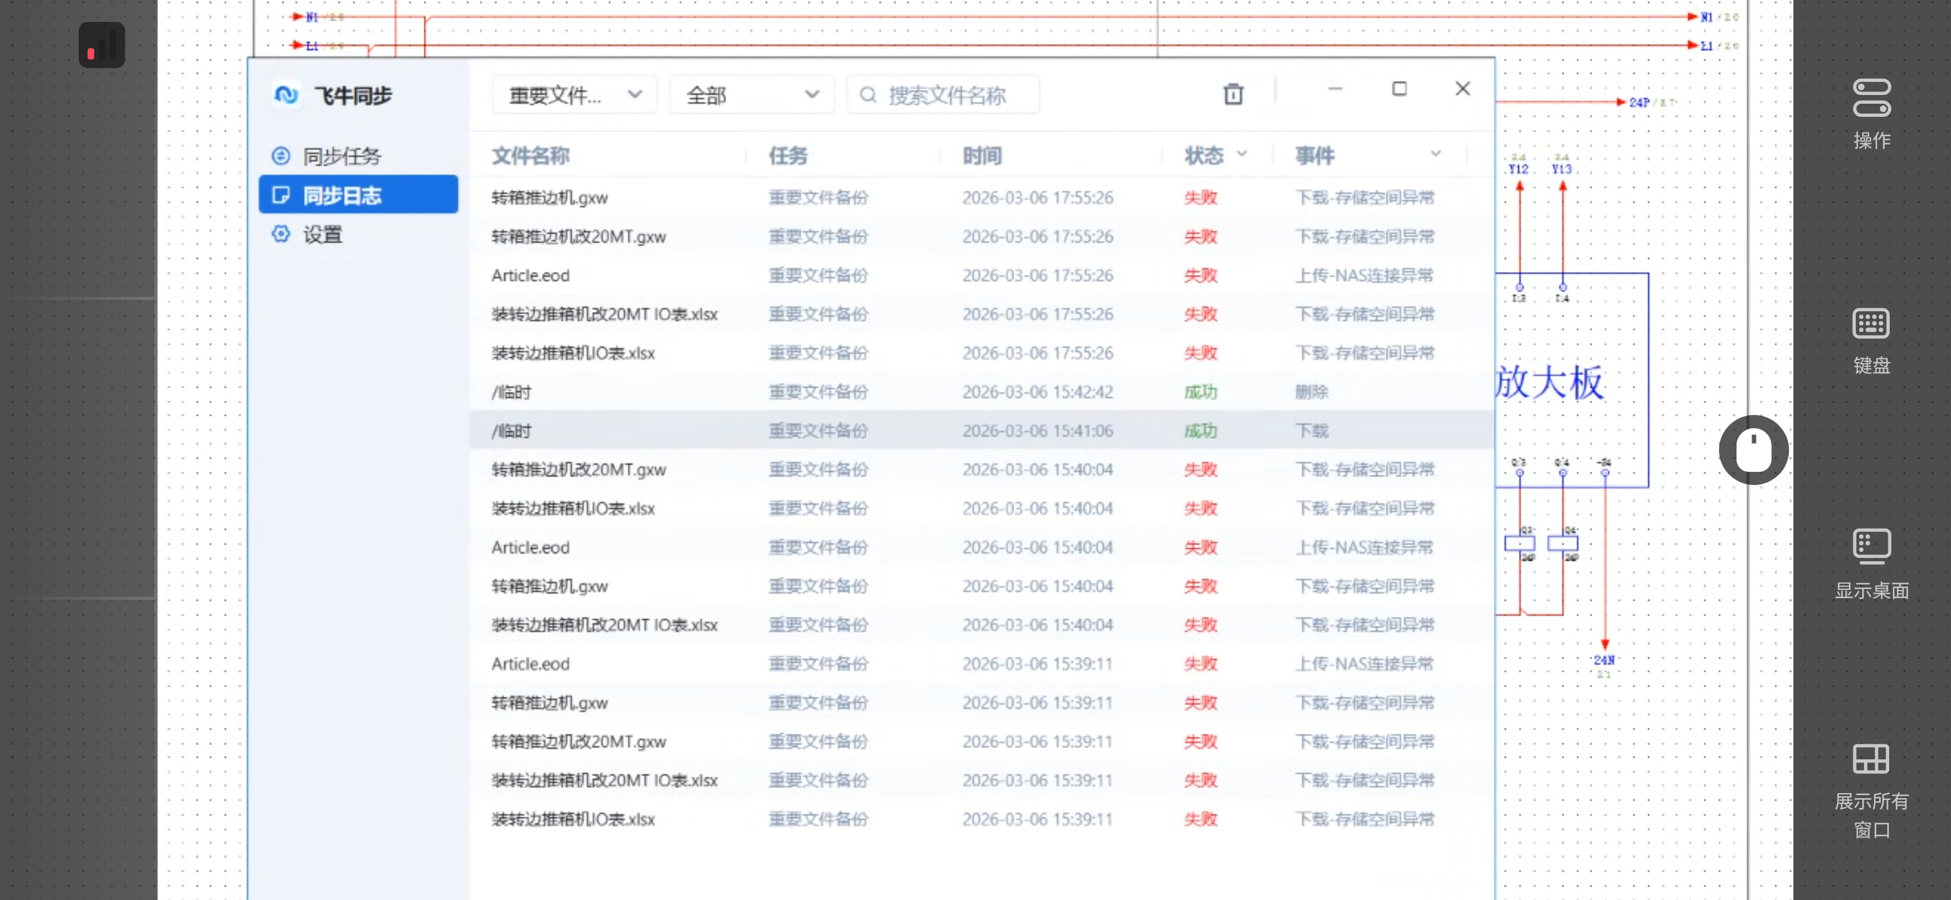Click the trash delete-logs icon
The width and height of the screenshot is (1951, 900).
1233,94
